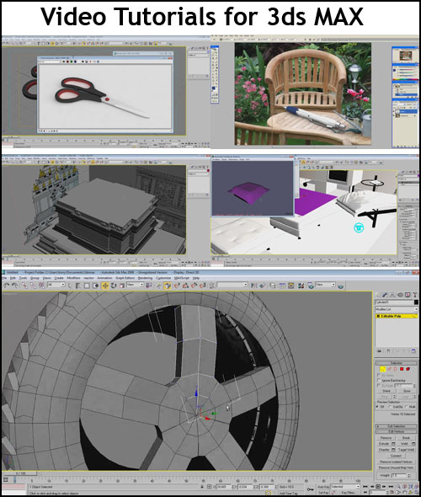This screenshot has width=421, height=497.
Task: Open the selection filter All dropdown
Action: (56, 285)
